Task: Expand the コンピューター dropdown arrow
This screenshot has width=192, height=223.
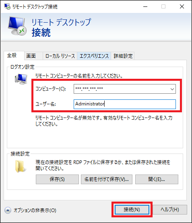Action: pos(172,89)
